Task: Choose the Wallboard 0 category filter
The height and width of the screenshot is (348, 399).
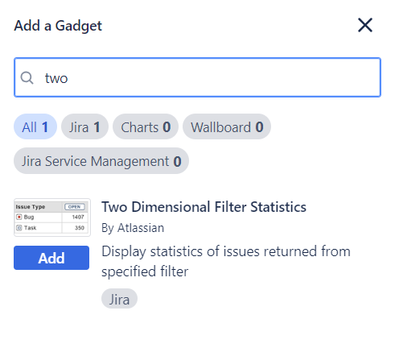Action: click(x=227, y=126)
